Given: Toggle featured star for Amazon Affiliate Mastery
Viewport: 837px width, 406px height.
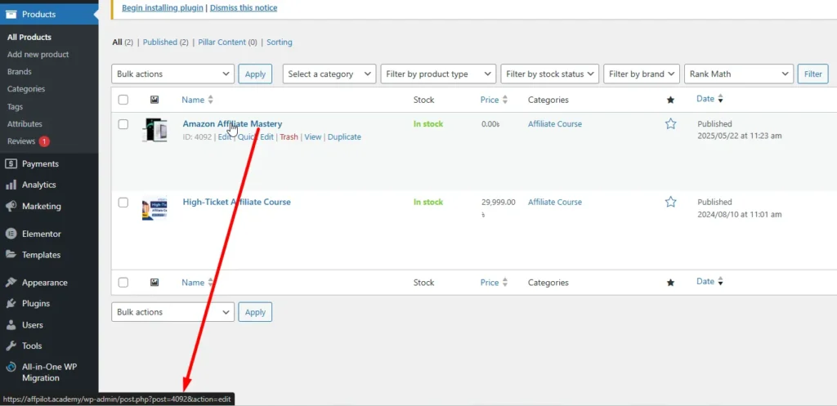Looking at the screenshot, I should (x=670, y=124).
